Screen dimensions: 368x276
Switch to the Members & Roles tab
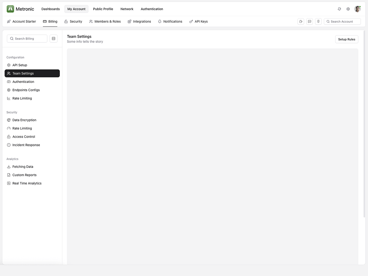105,21
